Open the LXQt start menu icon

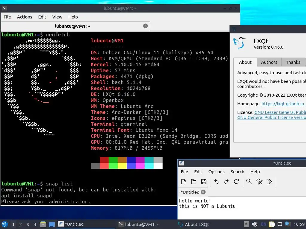[5, 224]
